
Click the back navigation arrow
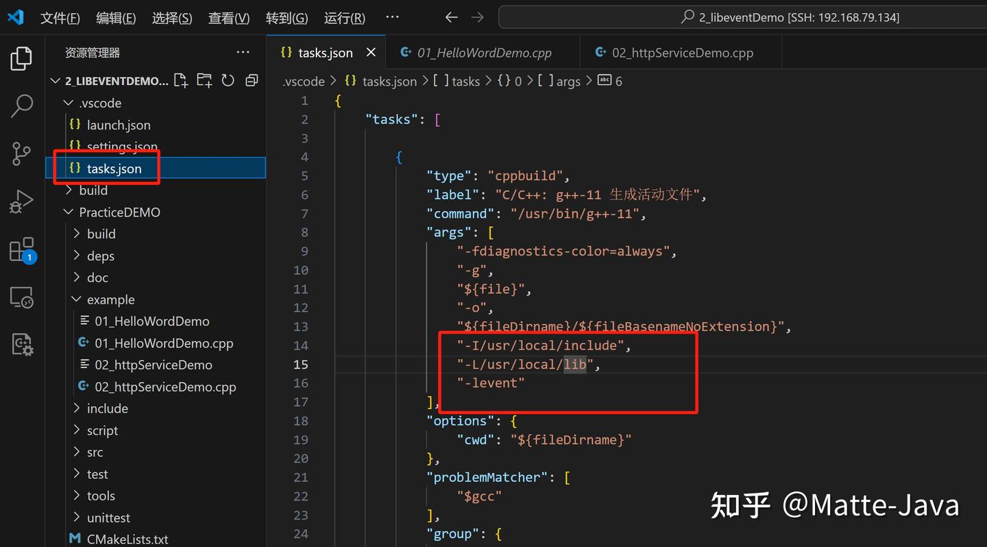[451, 18]
